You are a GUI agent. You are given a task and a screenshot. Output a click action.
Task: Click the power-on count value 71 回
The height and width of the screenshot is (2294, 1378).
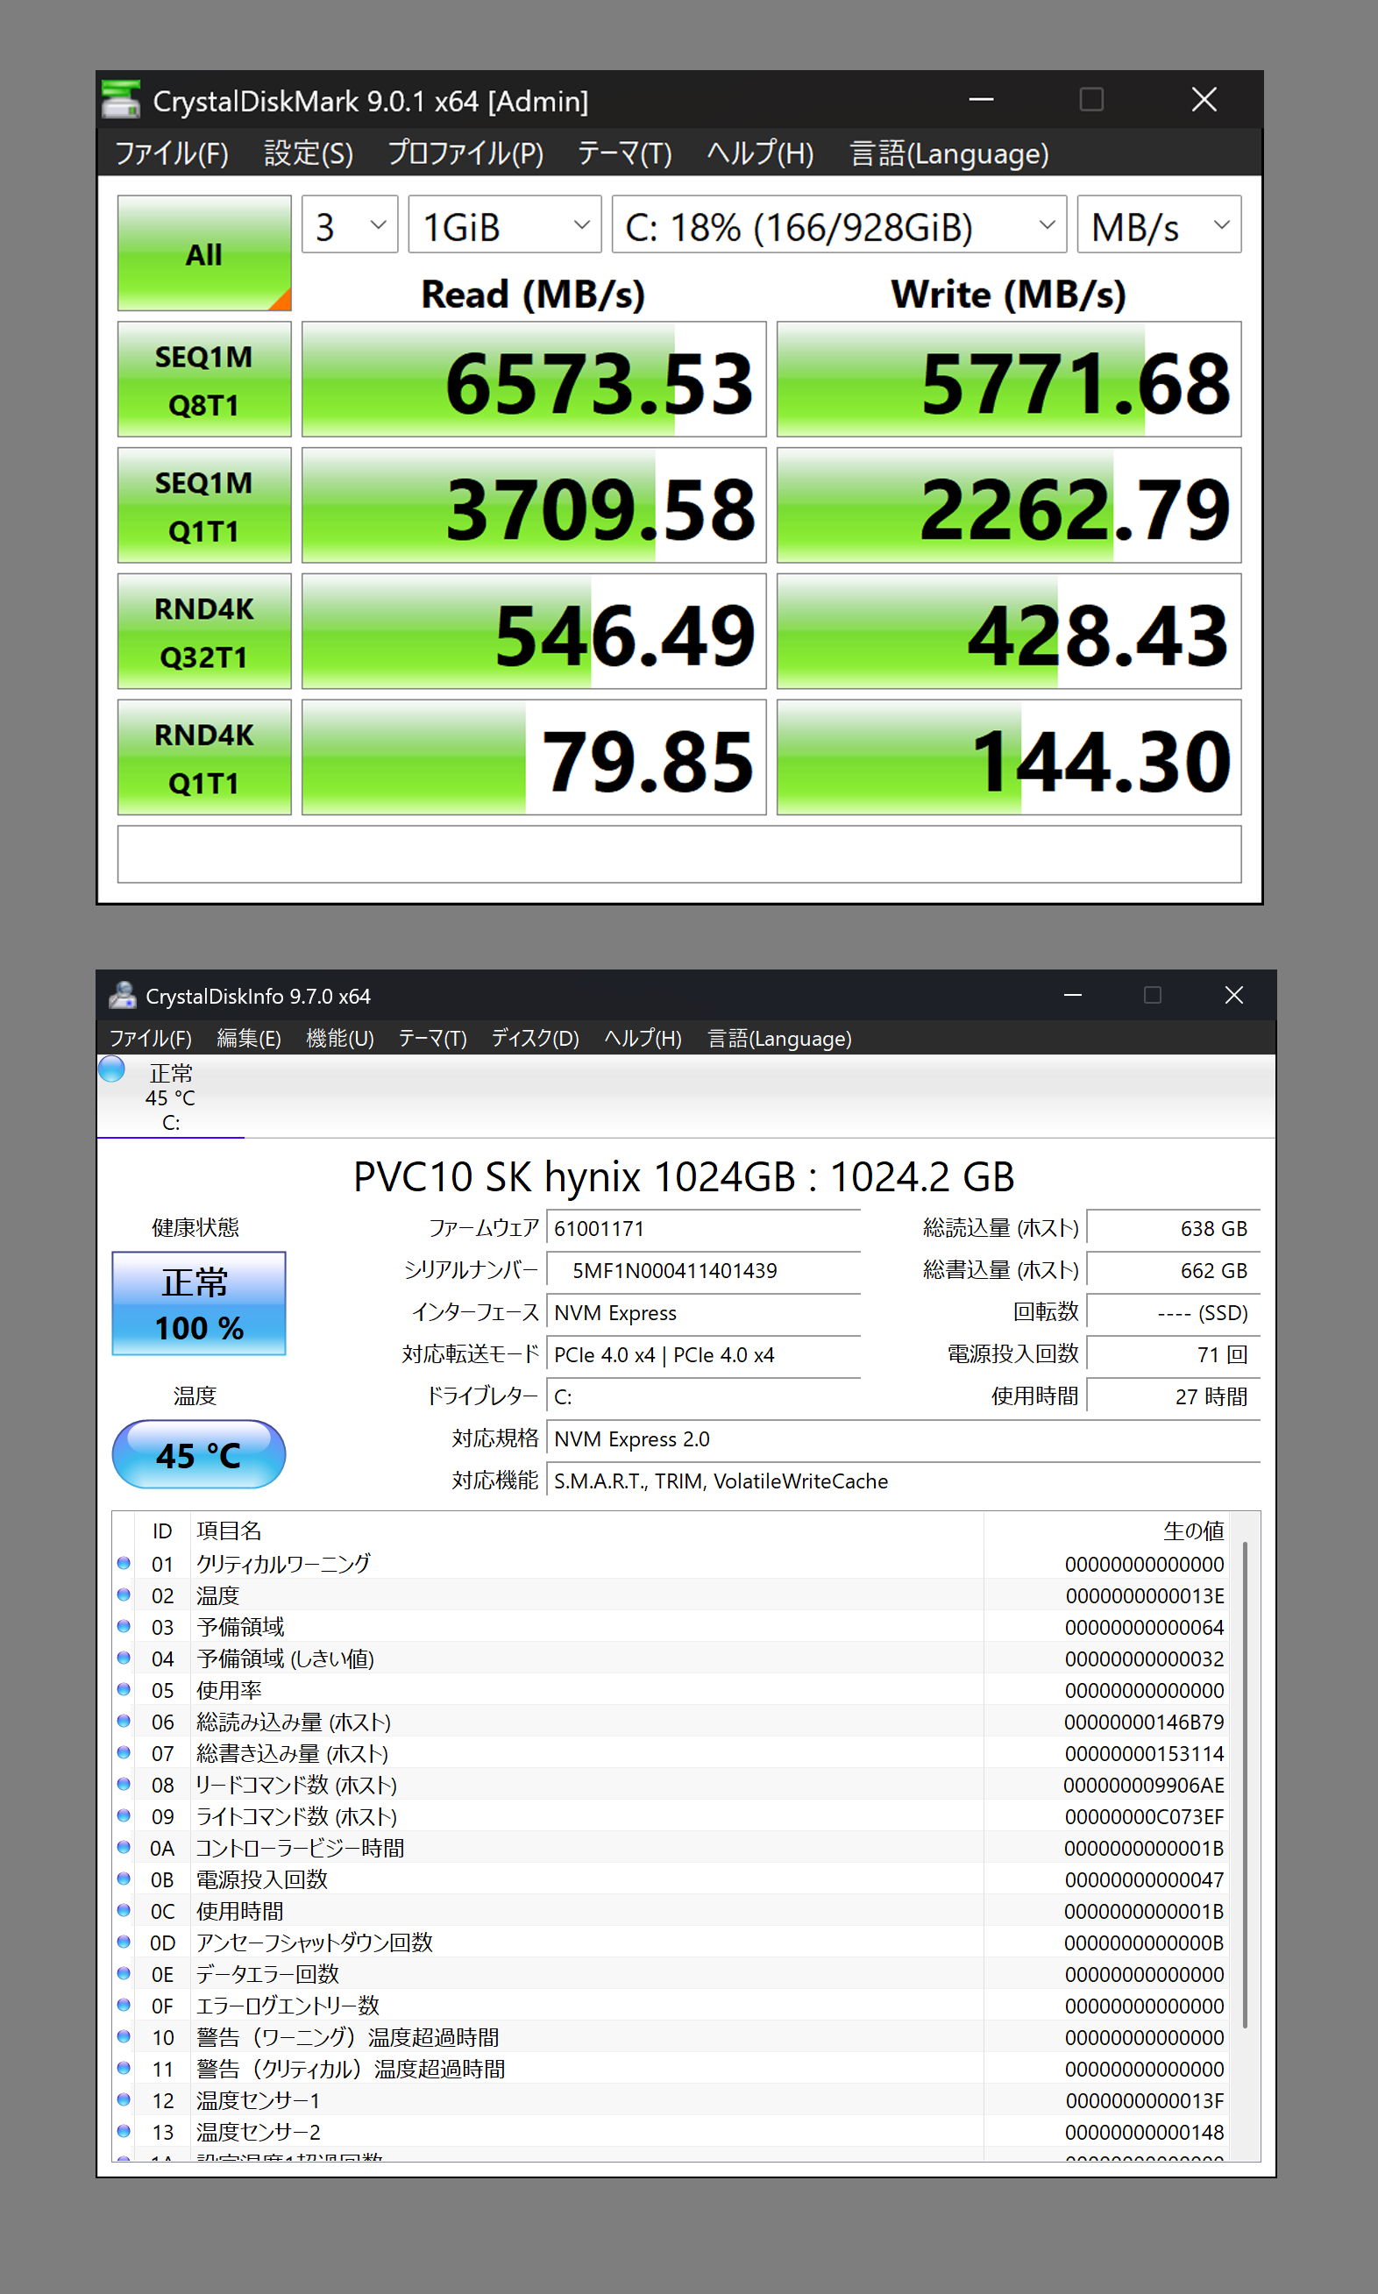[1173, 1354]
